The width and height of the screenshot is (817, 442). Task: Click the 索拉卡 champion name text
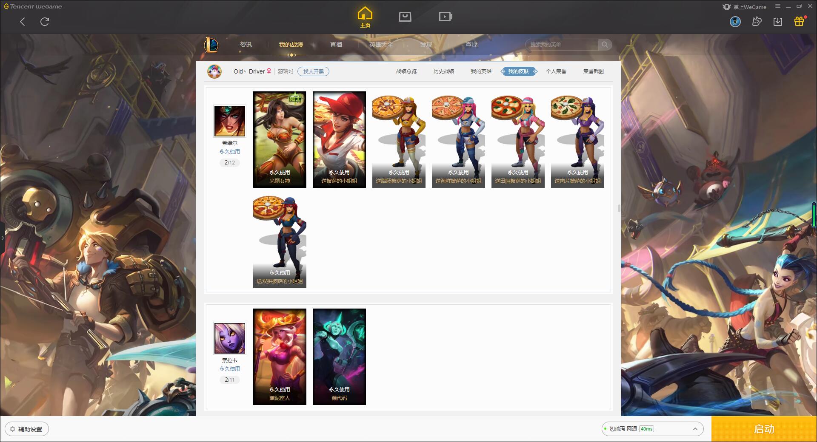coord(230,360)
